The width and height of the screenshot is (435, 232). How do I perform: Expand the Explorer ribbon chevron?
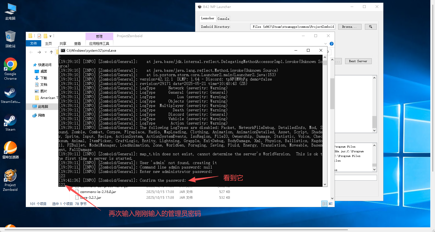326,44
